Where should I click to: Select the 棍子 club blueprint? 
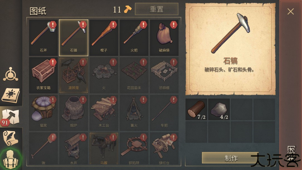coord(104,38)
